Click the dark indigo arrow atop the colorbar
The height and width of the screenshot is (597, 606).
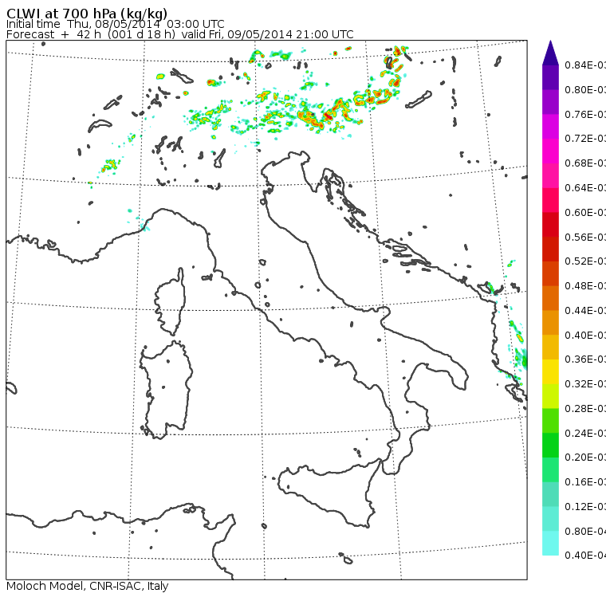pyautogui.click(x=550, y=53)
